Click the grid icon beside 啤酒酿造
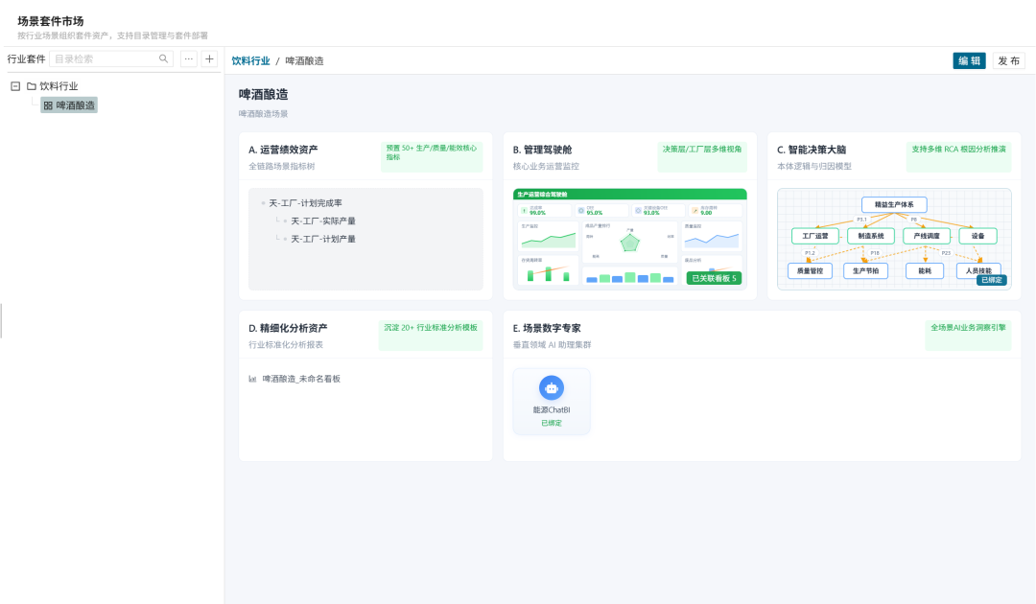 pos(48,105)
